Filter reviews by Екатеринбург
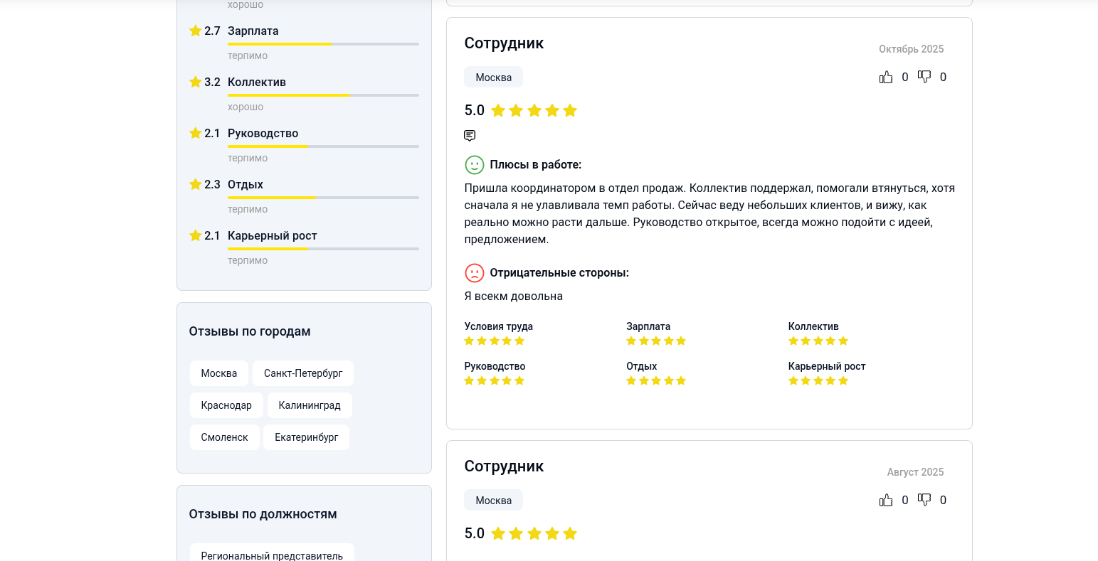 (x=307, y=437)
